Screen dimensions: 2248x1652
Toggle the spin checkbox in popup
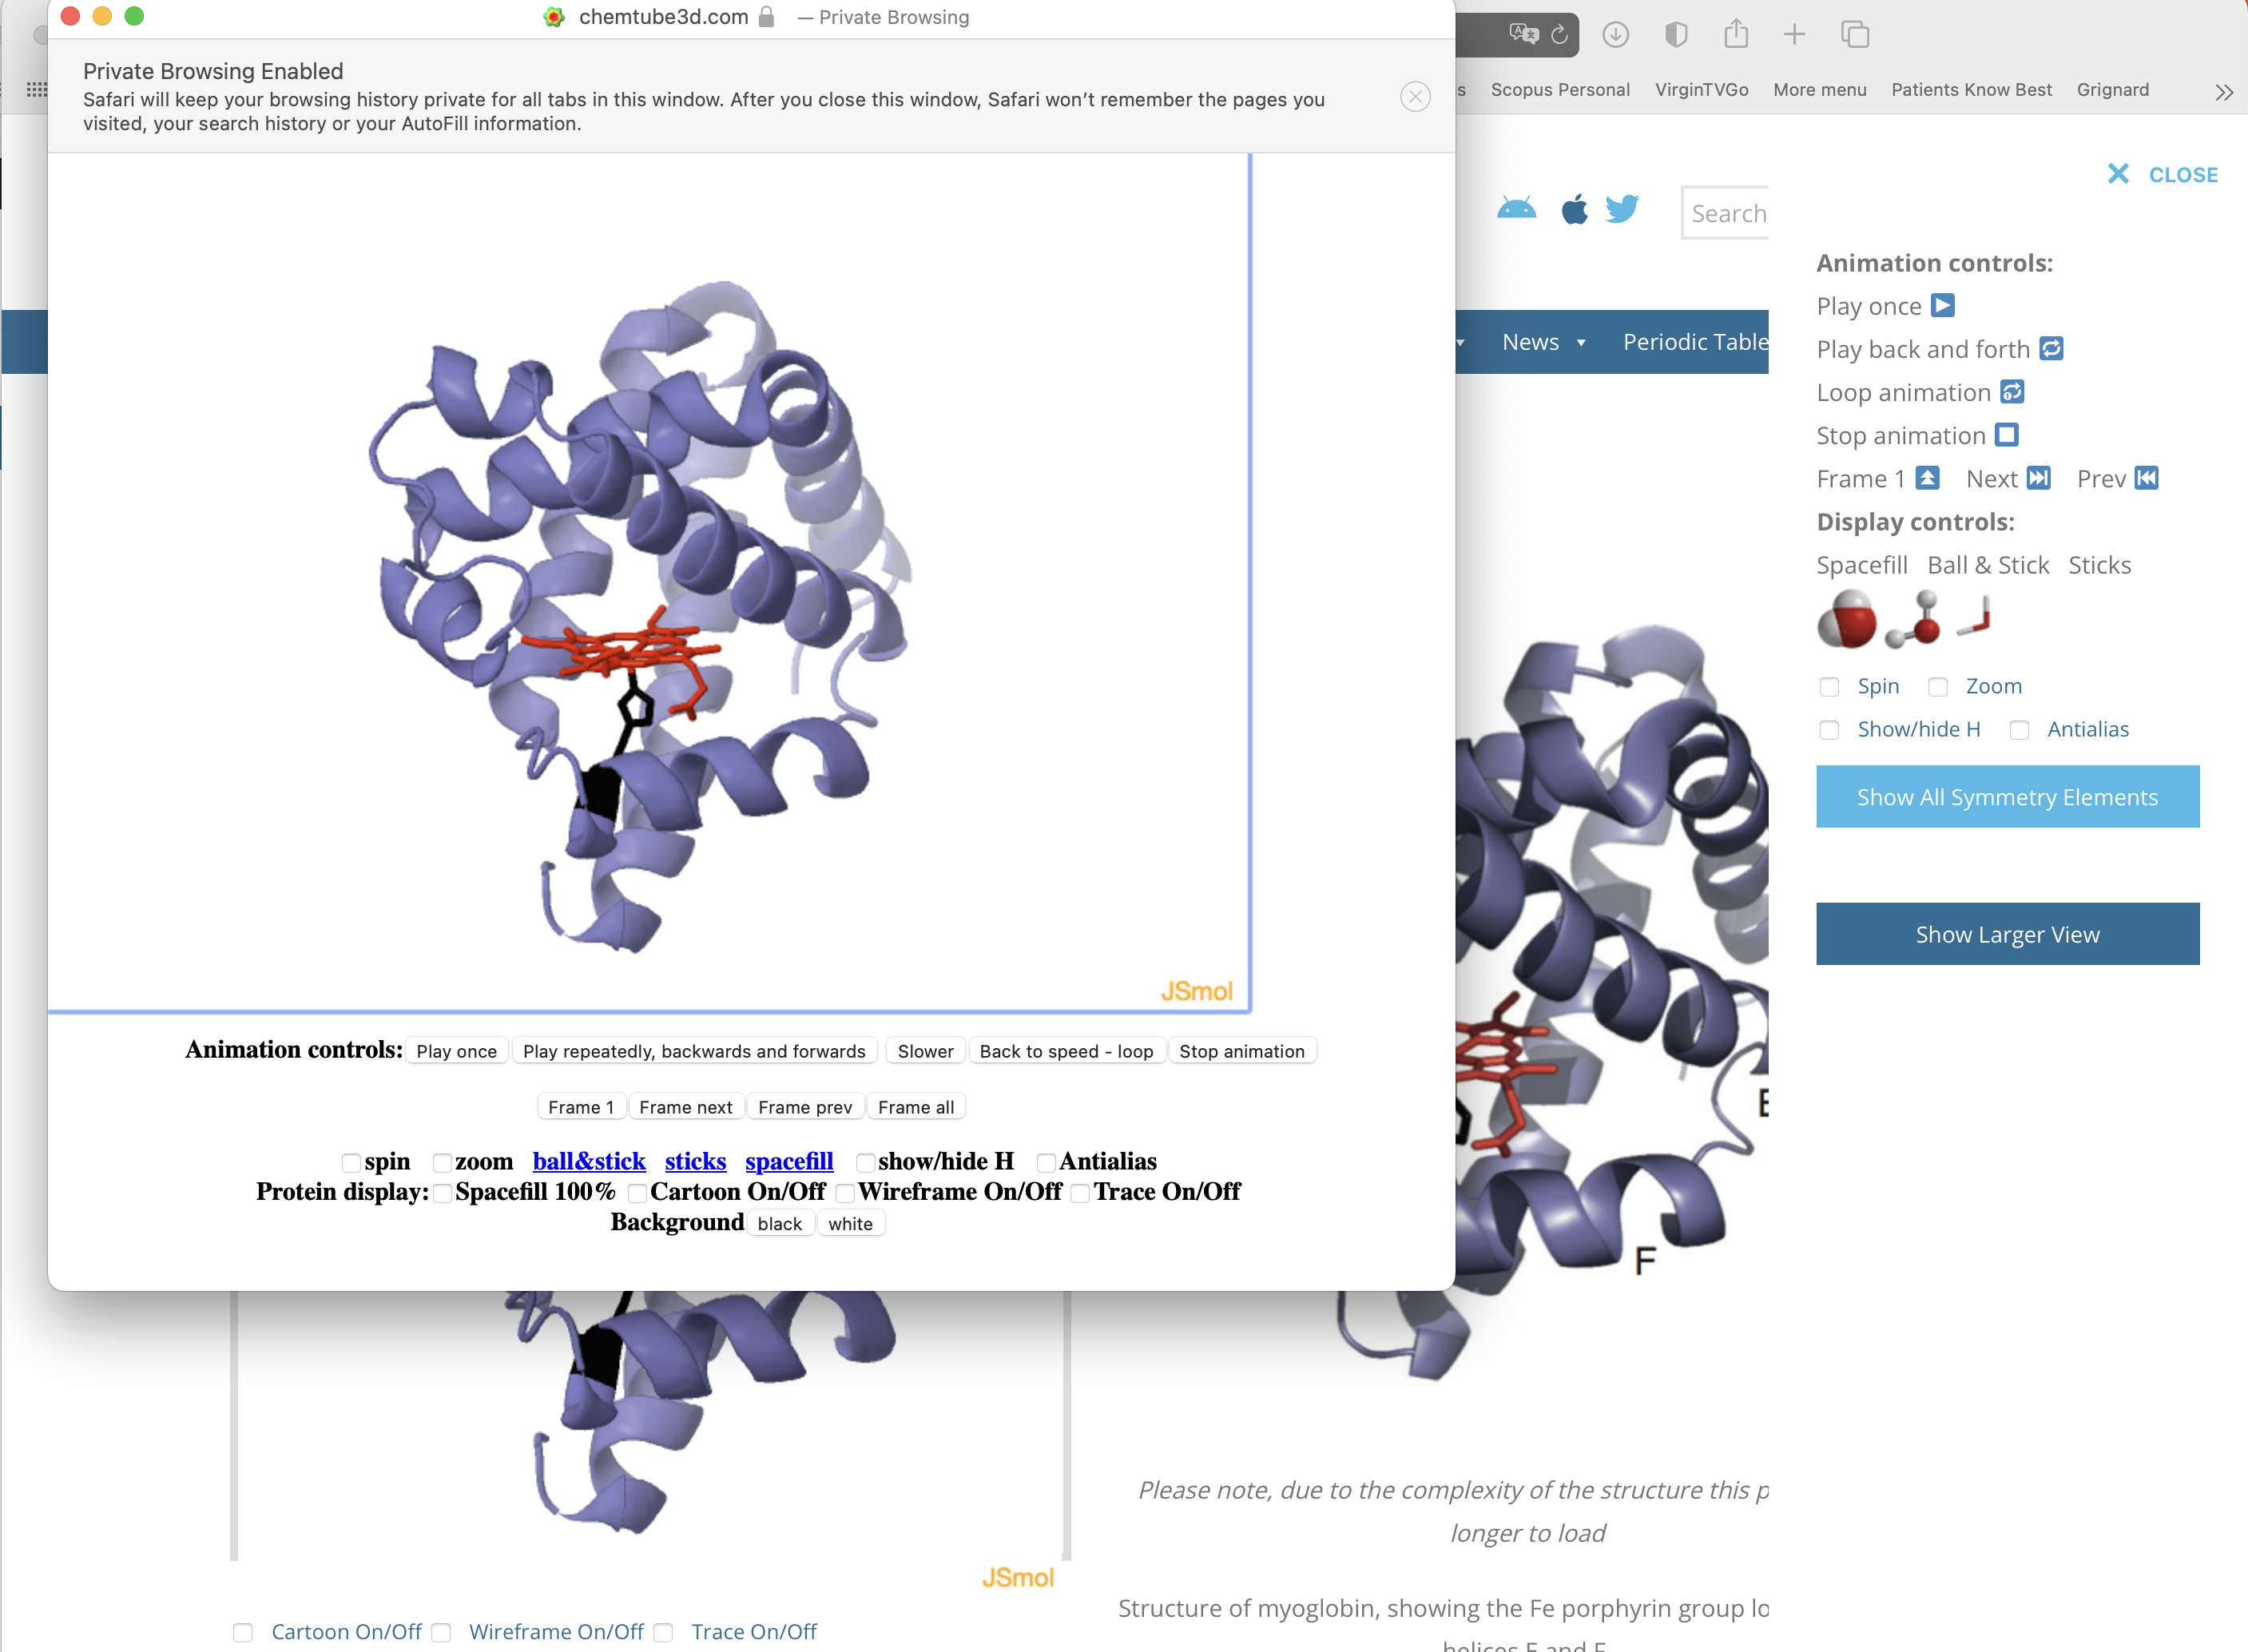tap(351, 1162)
